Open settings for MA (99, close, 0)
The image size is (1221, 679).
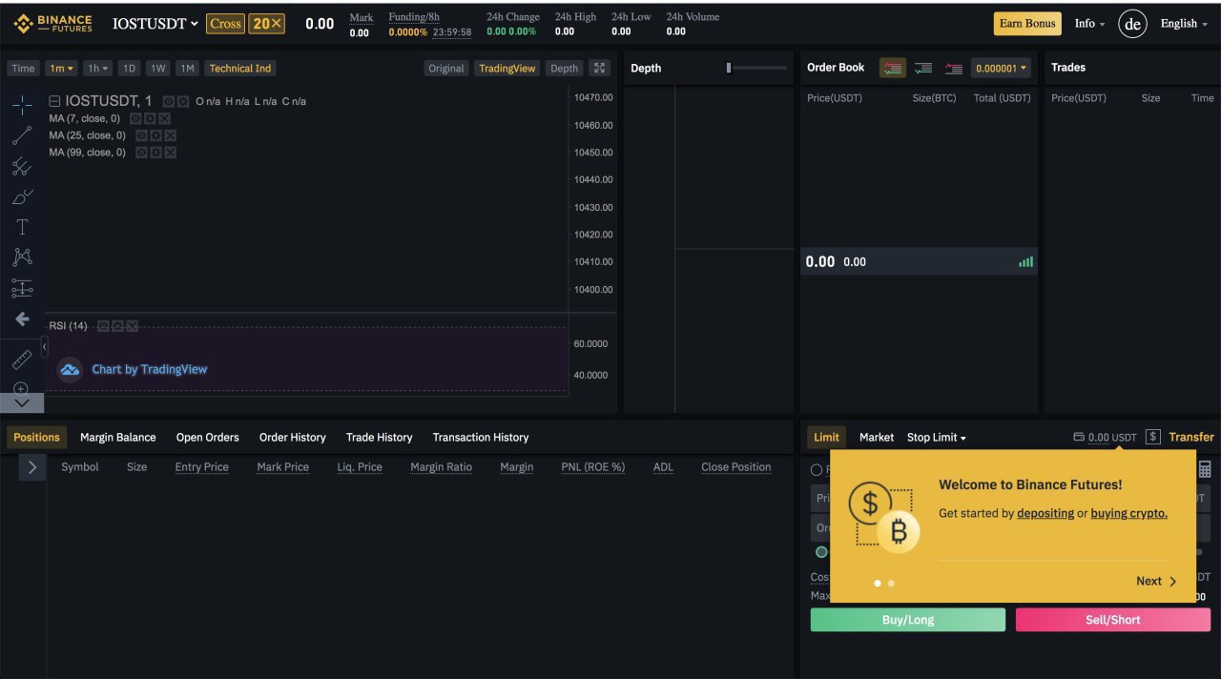coord(155,153)
